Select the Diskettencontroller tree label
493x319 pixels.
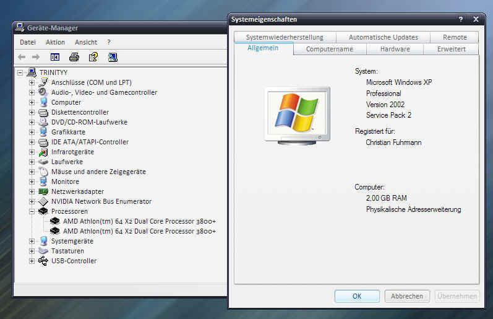(80, 112)
